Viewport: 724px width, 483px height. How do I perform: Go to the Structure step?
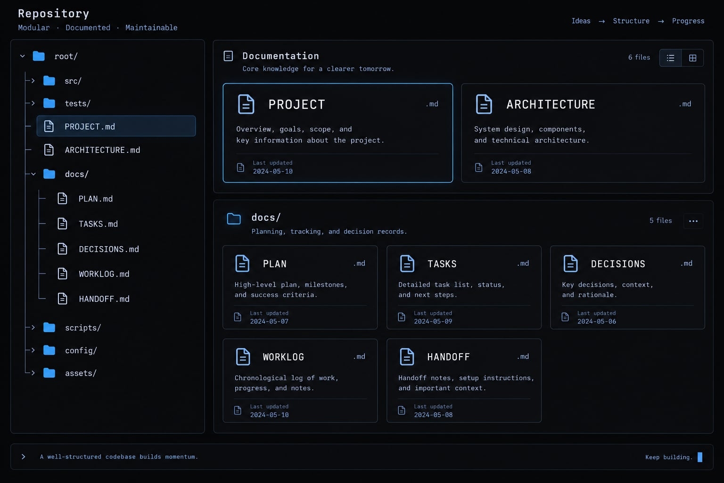click(x=631, y=21)
